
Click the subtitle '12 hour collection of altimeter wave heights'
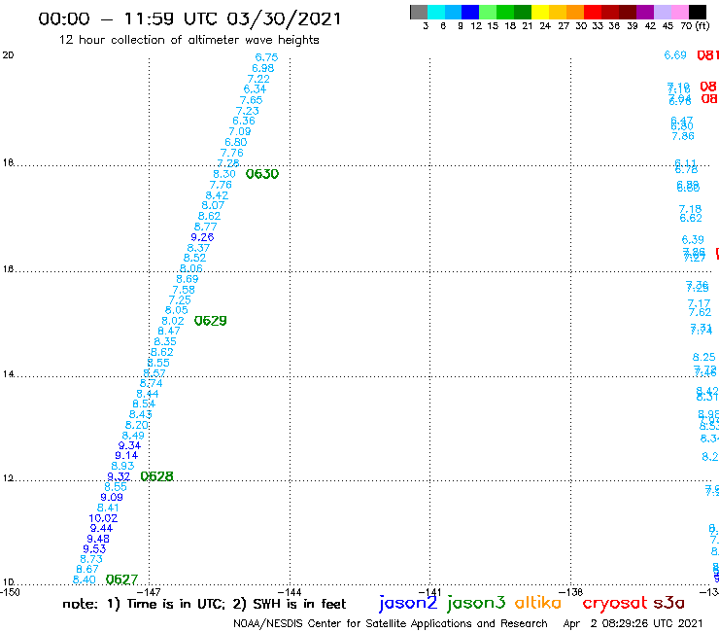coord(188,40)
